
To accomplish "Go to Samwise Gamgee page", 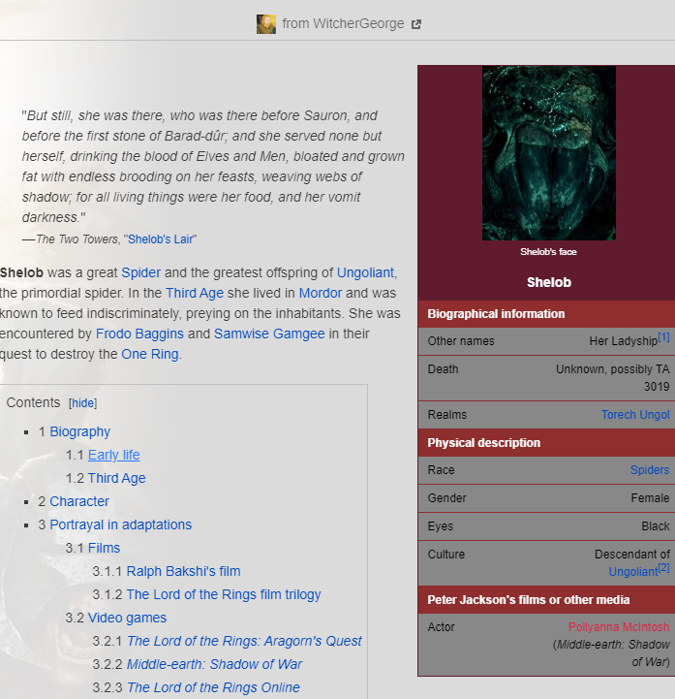I will point(269,334).
